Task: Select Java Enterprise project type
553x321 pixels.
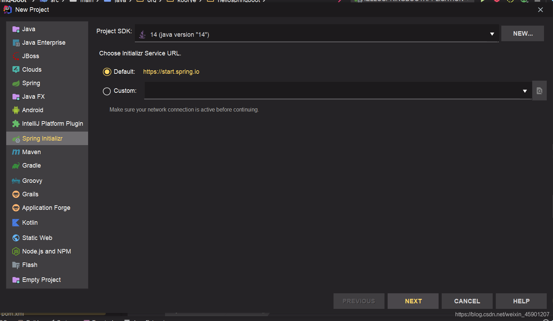Action: click(x=47, y=43)
